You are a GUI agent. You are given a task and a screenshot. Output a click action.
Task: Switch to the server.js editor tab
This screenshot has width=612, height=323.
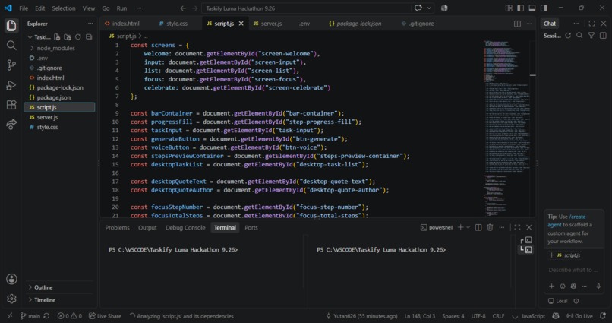click(268, 24)
